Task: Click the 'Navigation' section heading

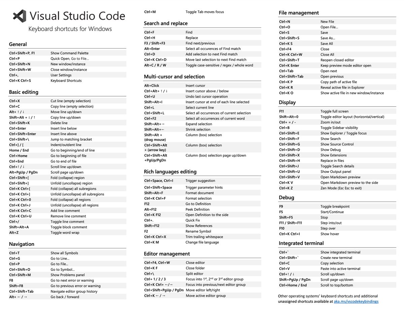Action: coord(22,244)
